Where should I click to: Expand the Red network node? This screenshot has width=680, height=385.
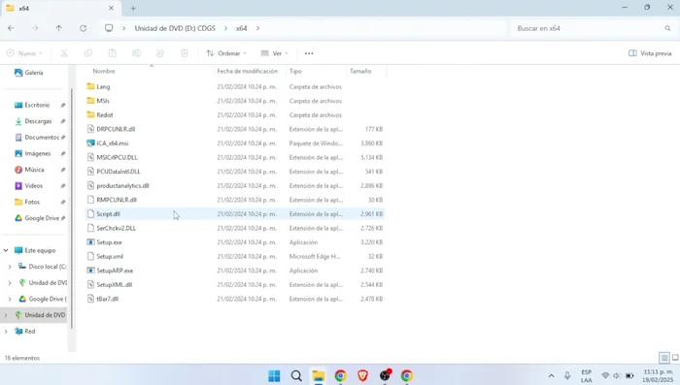6,332
